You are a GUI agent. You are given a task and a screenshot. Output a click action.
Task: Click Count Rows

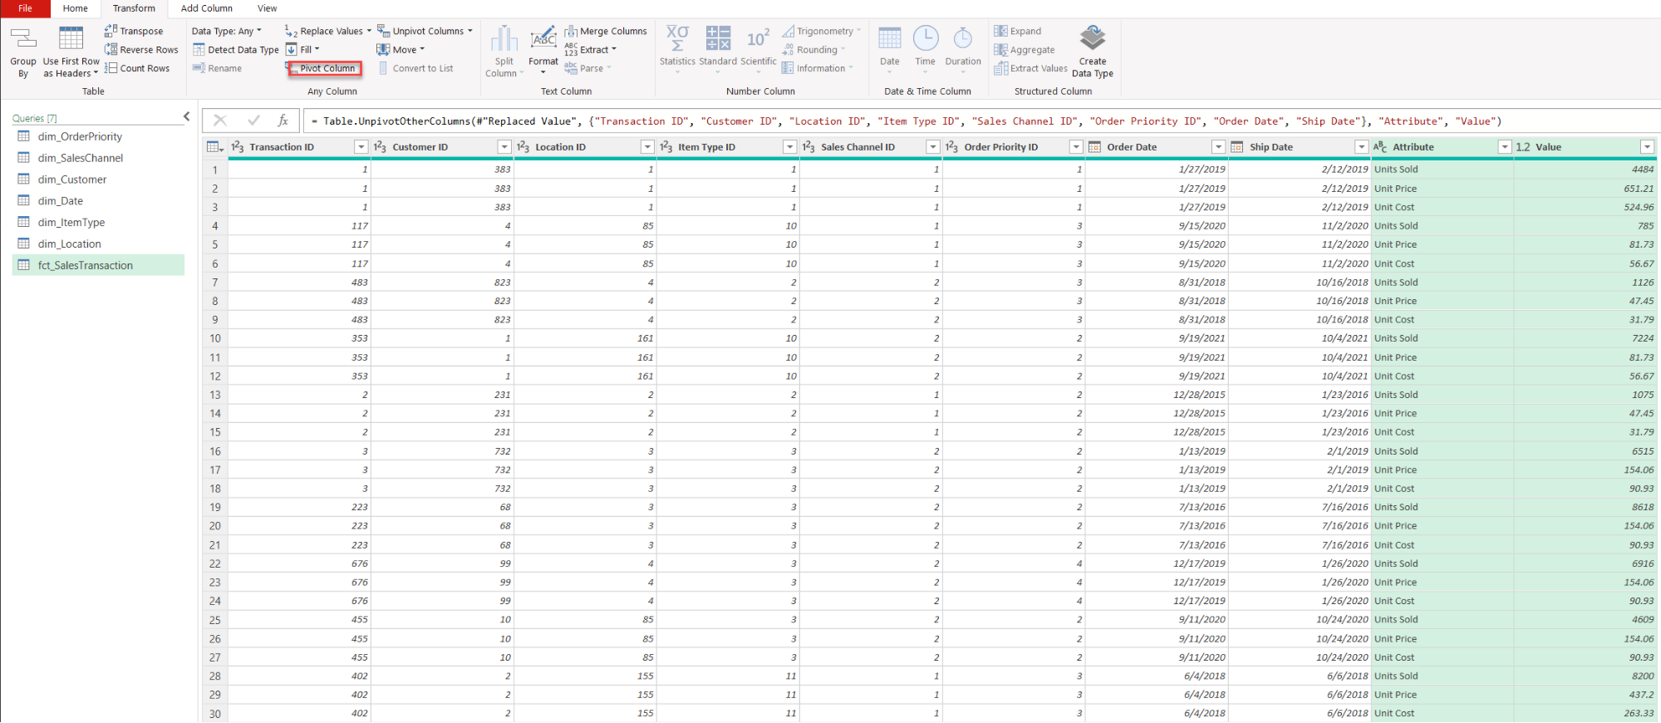click(137, 68)
